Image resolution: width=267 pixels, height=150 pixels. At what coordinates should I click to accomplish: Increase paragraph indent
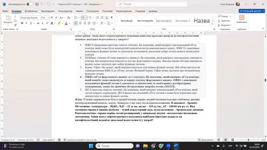(x=102, y=17)
